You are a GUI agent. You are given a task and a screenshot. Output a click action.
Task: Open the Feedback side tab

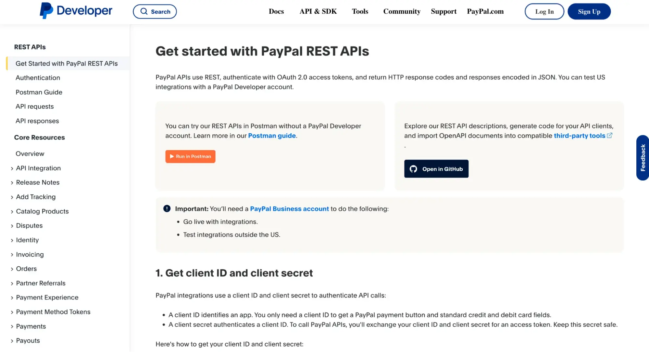[643, 158]
